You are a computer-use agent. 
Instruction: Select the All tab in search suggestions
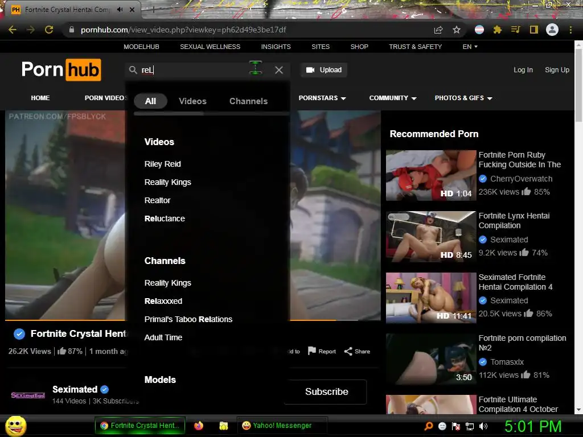click(150, 101)
